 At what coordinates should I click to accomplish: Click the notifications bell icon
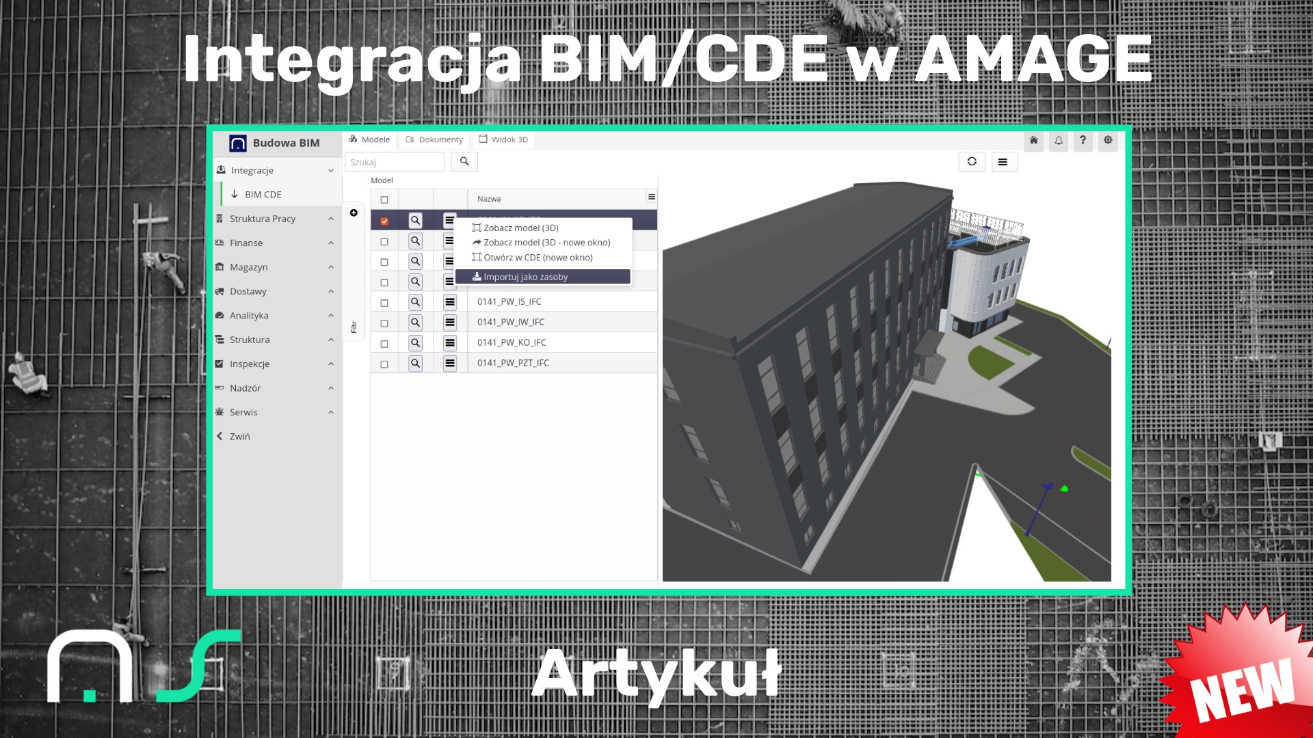[x=1058, y=141]
